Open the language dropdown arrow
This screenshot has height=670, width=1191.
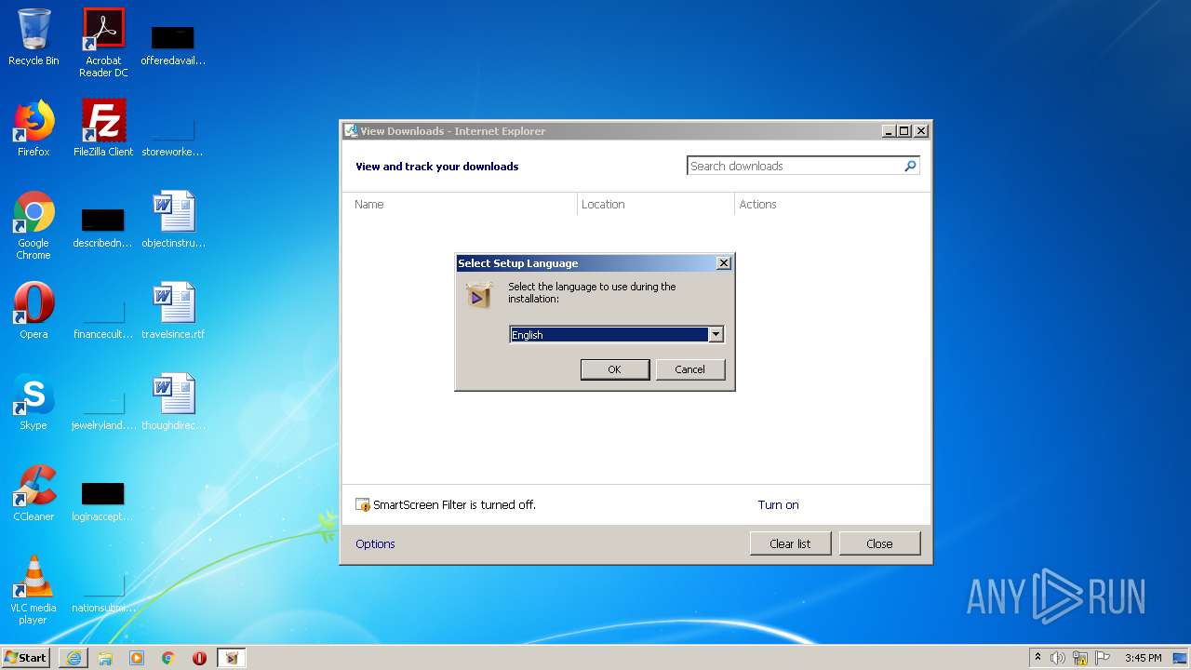(716, 335)
